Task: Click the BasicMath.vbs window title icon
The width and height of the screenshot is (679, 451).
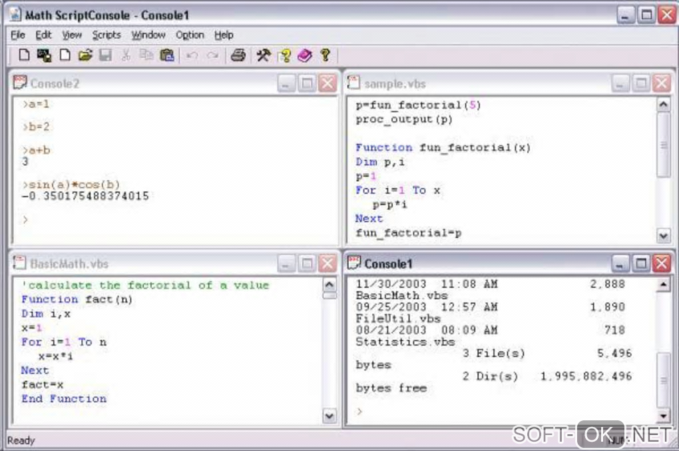Action: pyautogui.click(x=19, y=262)
